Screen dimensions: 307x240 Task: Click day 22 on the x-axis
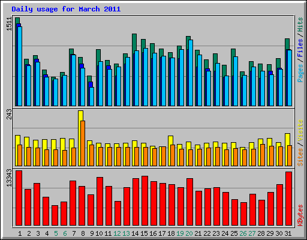coord(207,233)
